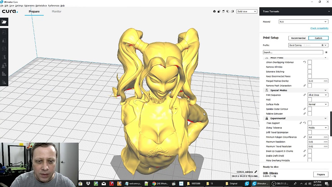This screenshot has height=187, width=332.
Task: Switch camera to left view icon
Action: click(x=228, y=11)
